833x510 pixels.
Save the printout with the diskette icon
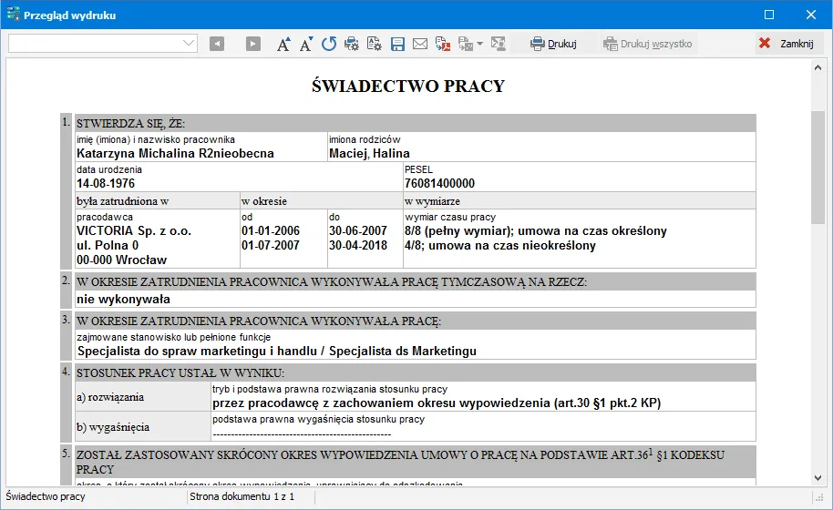click(397, 44)
